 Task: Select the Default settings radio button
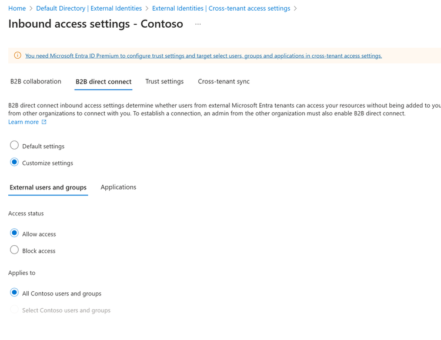[x=15, y=145]
